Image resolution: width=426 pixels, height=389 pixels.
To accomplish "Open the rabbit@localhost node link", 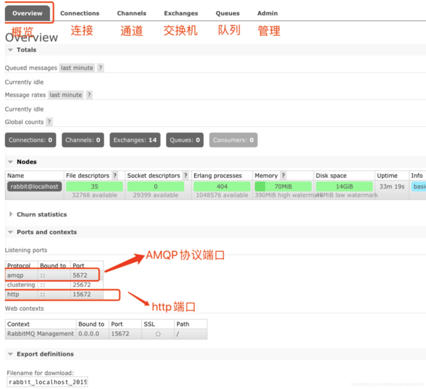I will [34, 186].
